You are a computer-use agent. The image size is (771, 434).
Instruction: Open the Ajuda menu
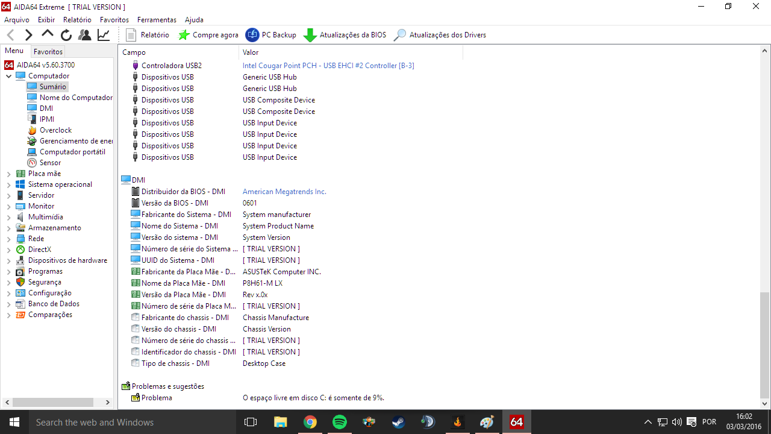[x=194, y=20]
